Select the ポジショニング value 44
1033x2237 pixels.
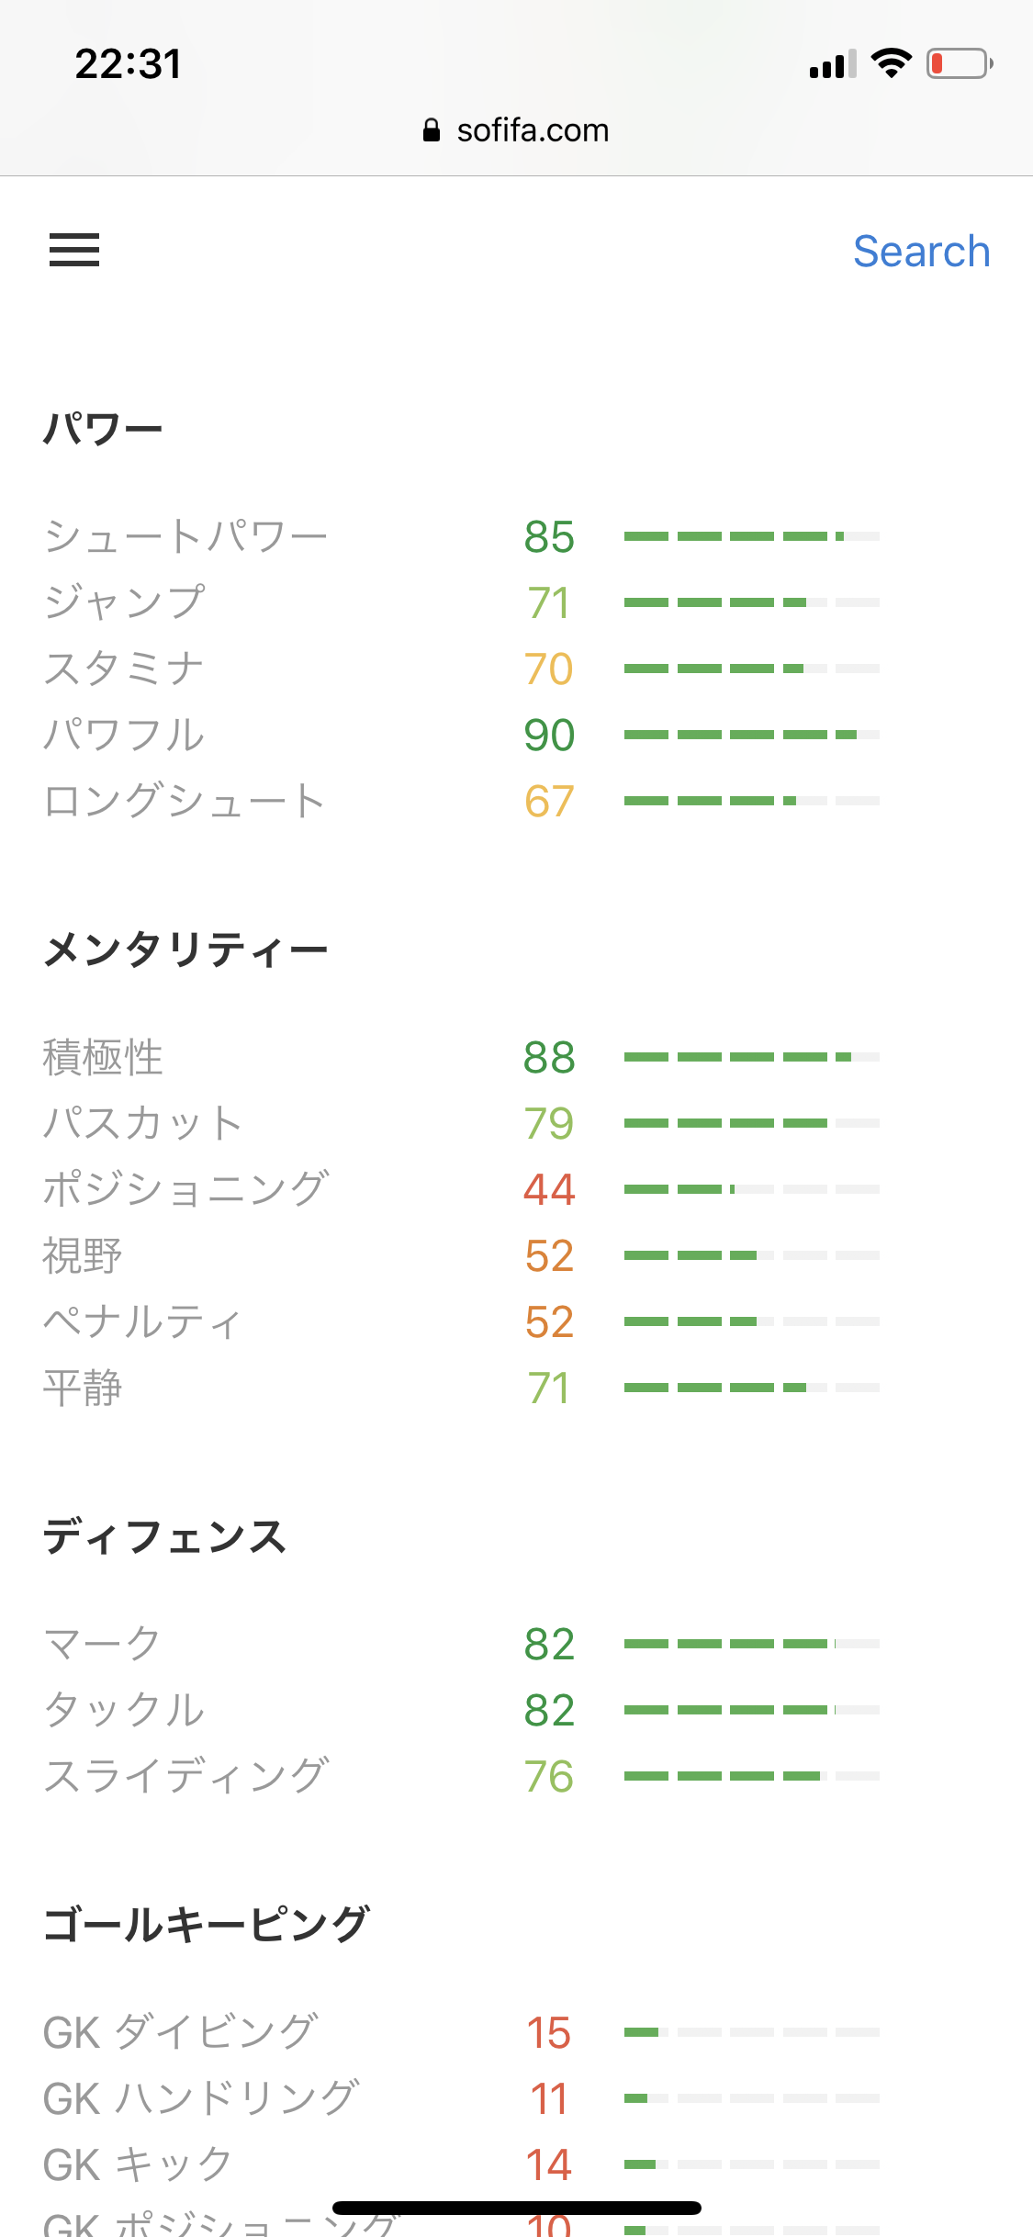click(549, 1189)
